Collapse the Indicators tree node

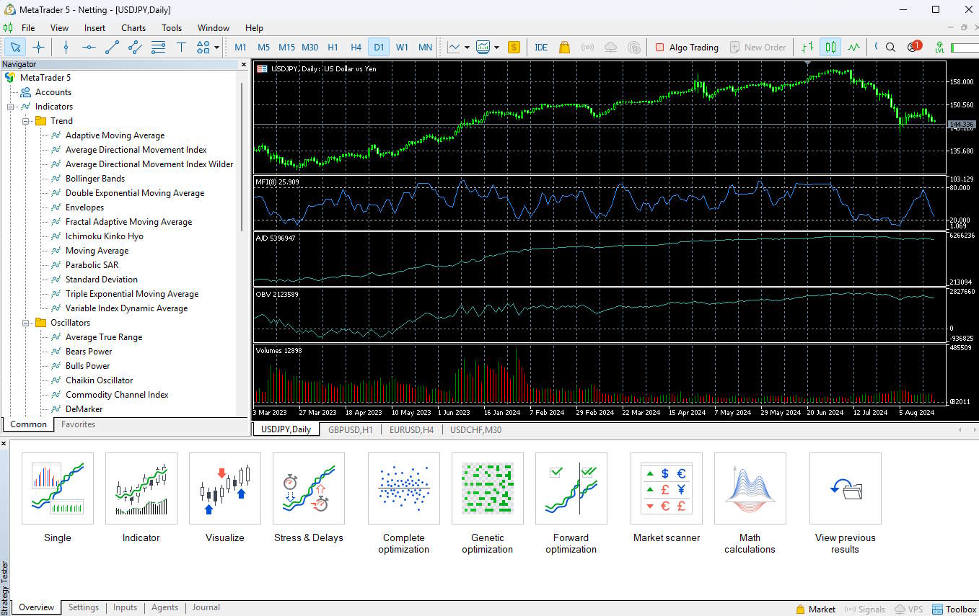pos(11,107)
